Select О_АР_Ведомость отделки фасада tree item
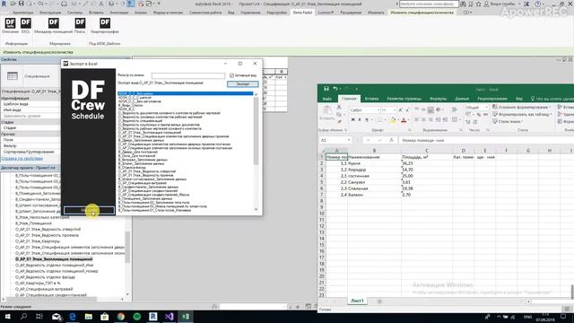Screen dimensions: 574x323 pos(45,277)
